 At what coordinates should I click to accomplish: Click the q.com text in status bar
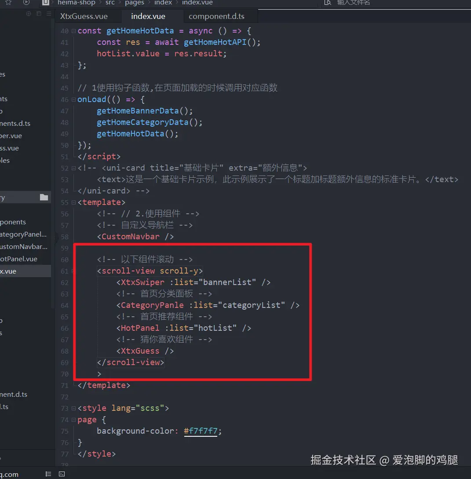(9, 475)
